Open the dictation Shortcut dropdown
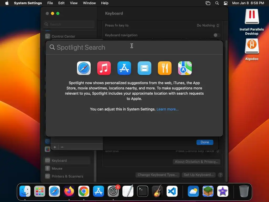Screen dimensions: 269x202 tap(197, 151)
